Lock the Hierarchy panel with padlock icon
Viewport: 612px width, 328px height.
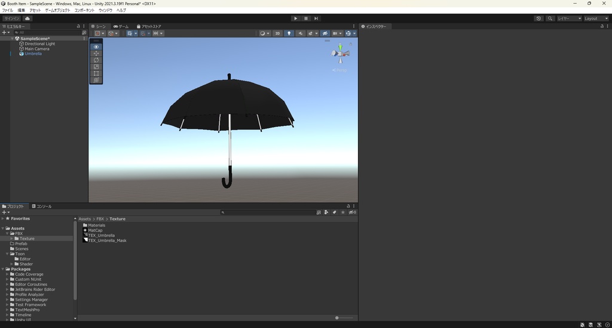[78, 26]
